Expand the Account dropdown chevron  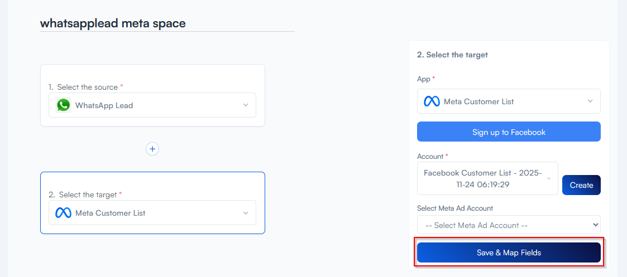tap(548, 178)
